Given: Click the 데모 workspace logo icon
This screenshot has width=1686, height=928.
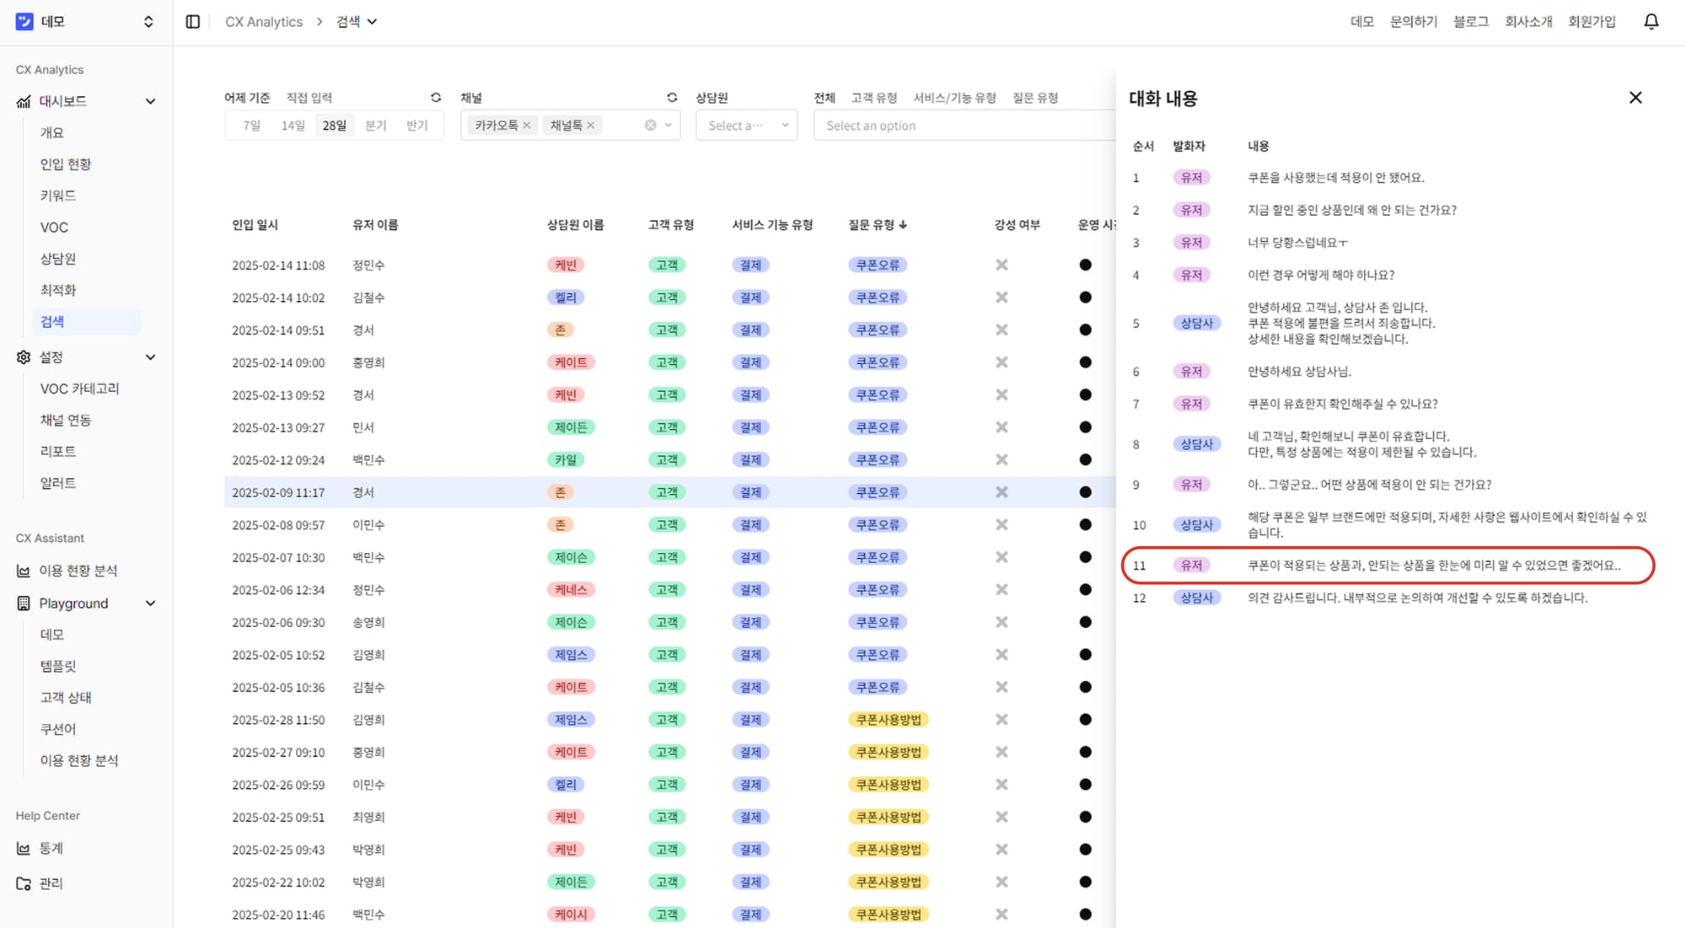Looking at the screenshot, I should tap(23, 21).
